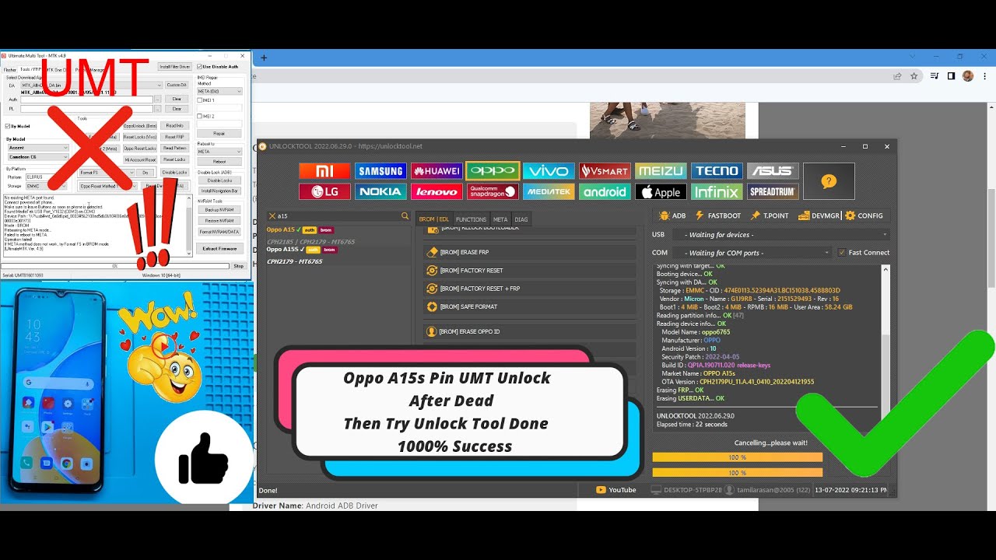The height and width of the screenshot is (560, 996).
Task: Open the UMT Cameleon C6 model dropdown
Action: (38, 157)
